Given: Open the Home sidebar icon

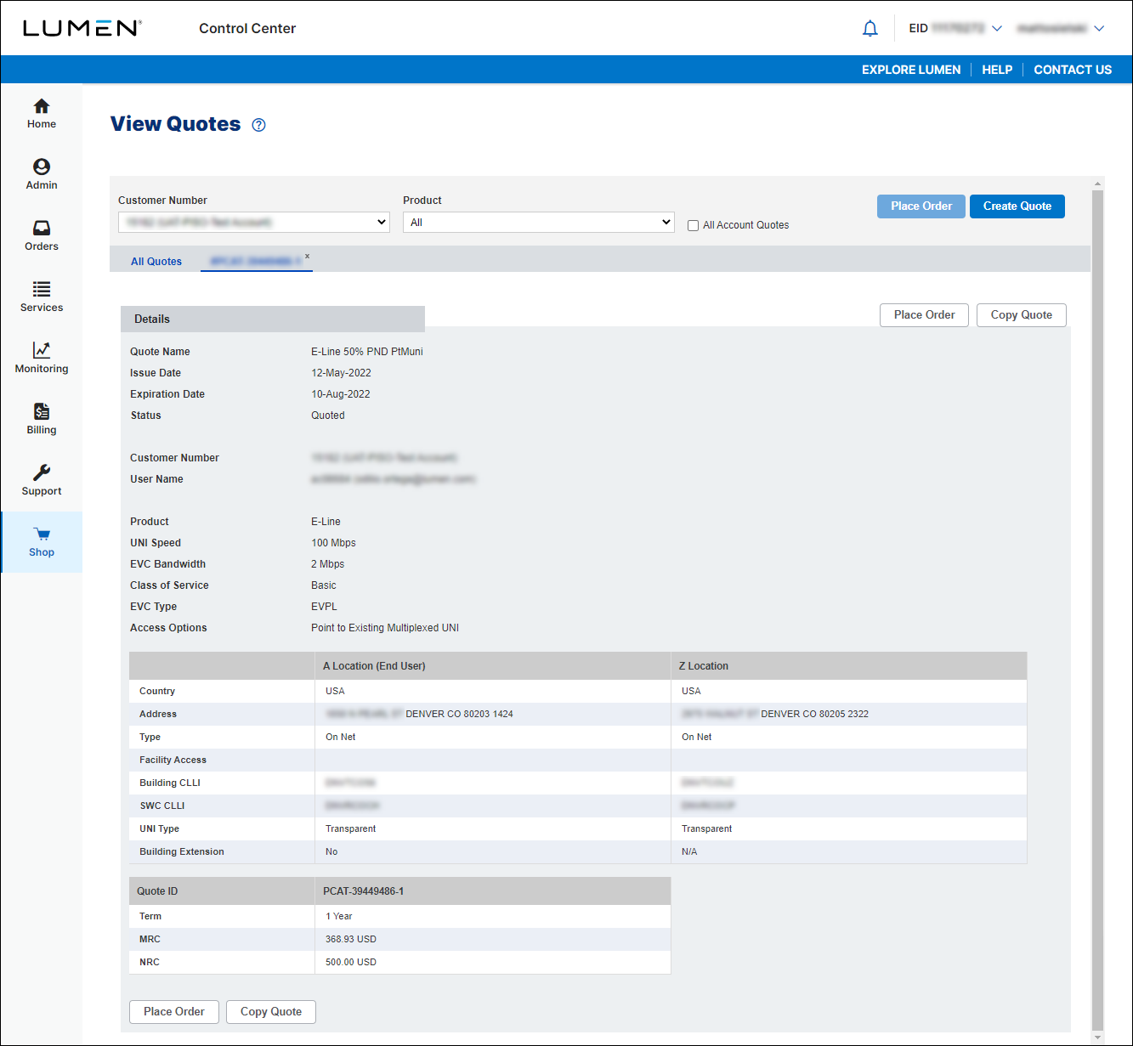Looking at the screenshot, I should (41, 114).
